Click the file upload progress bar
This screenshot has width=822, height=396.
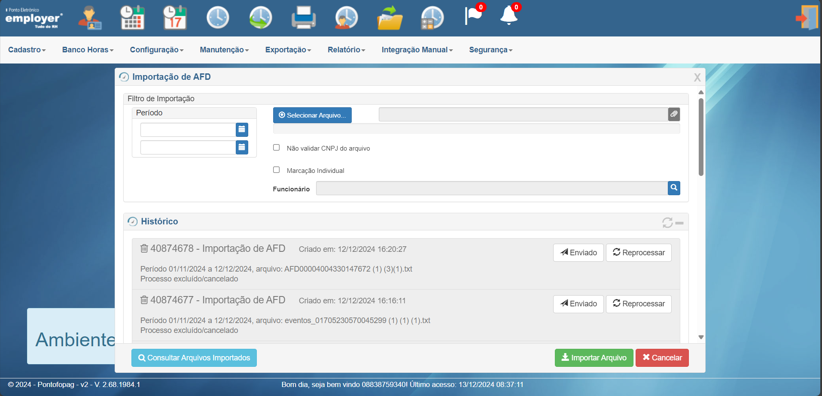click(476, 129)
